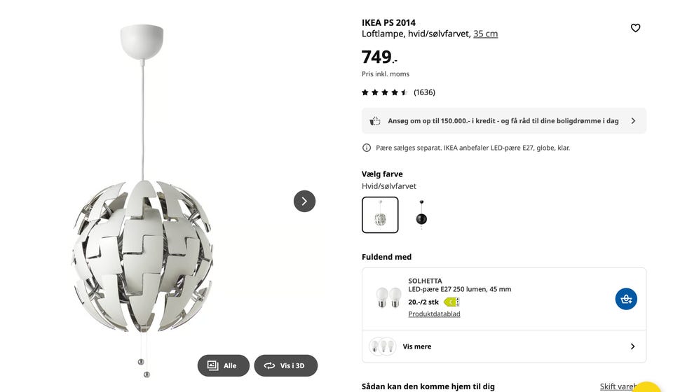Select black lamp color variant

tap(421, 215)
